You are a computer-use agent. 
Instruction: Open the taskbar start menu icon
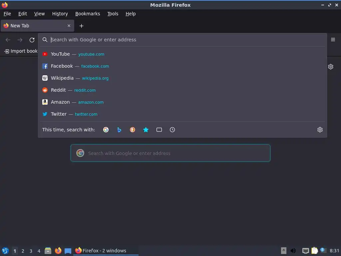point(5,251)
